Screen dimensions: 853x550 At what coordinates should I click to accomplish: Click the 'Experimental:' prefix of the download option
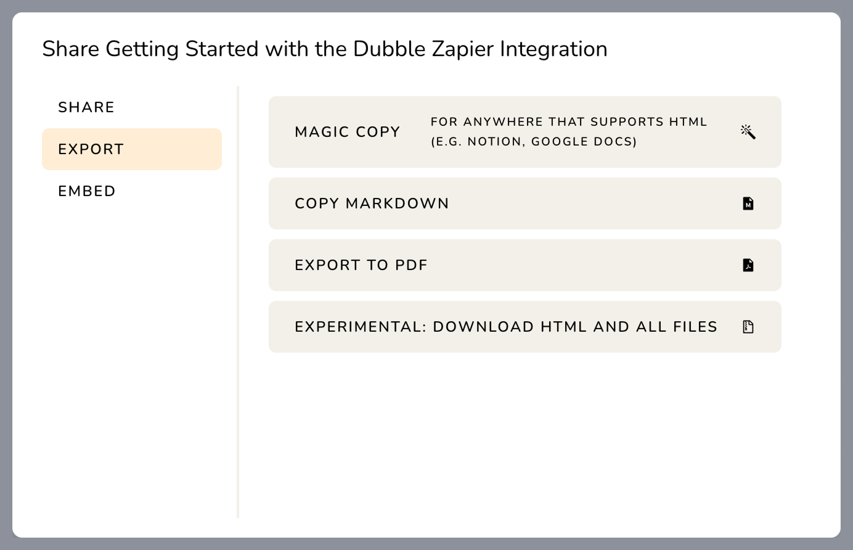point(361,327)
